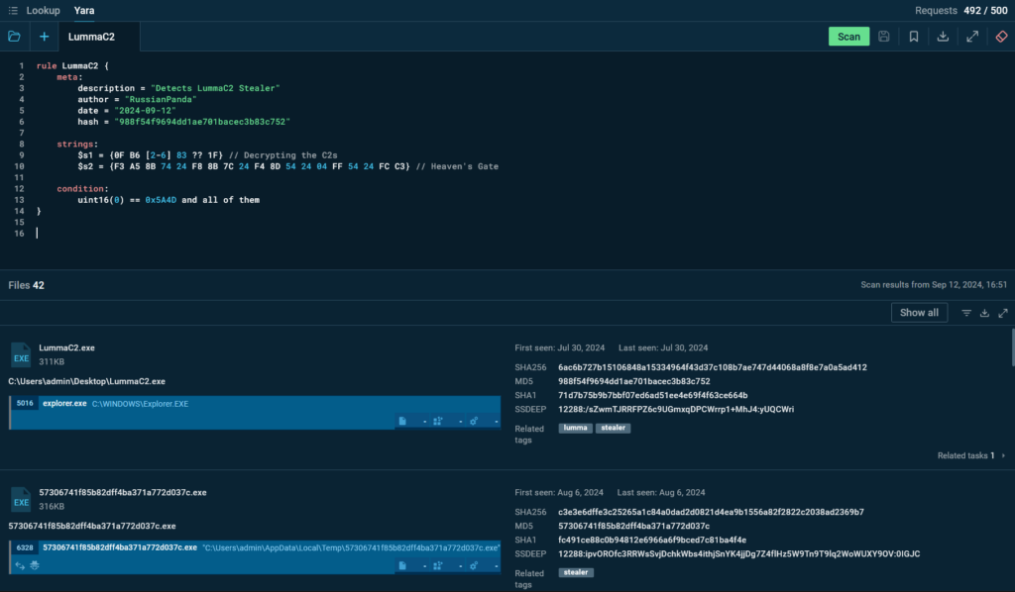Expand Related tasks for LummaC2.exe
The height and width of the screenshot is (592, 1015).
click(1001, 455)
